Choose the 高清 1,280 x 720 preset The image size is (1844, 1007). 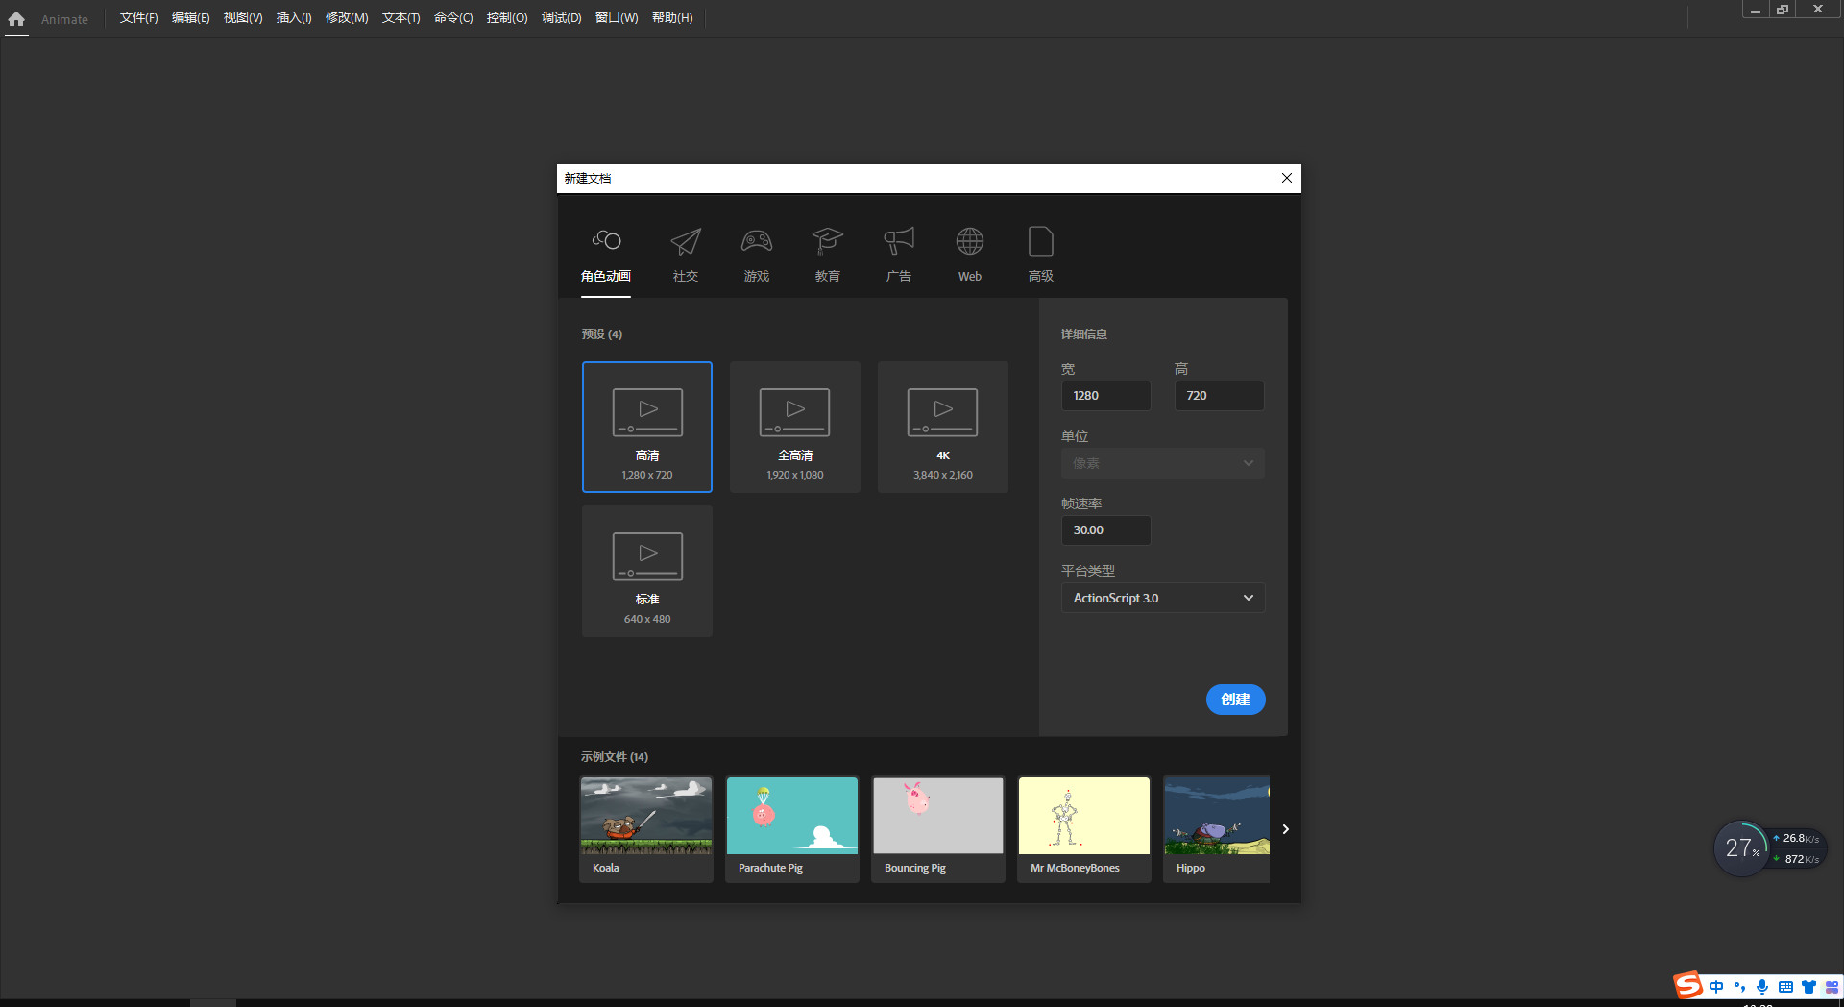pyautogui.click(x=647, y=427)
